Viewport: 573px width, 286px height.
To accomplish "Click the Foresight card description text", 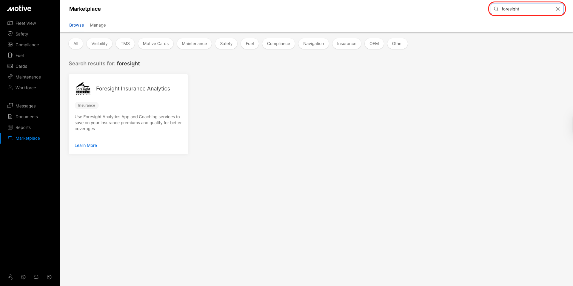I will pyautogui.click(x=128, y=123).
